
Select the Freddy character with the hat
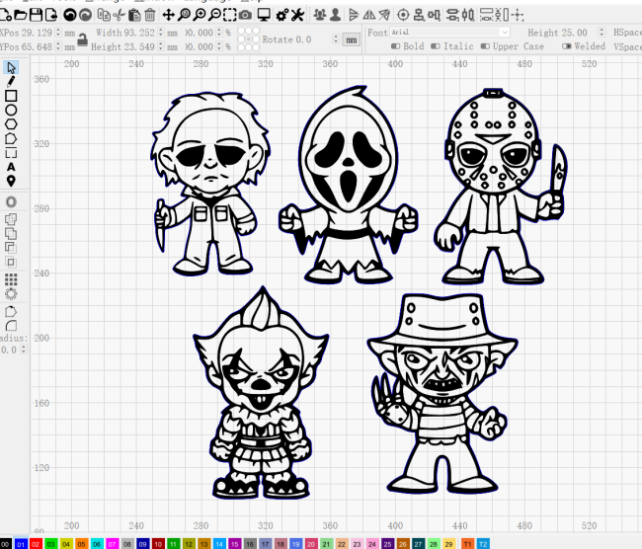[x=442, y=394]
